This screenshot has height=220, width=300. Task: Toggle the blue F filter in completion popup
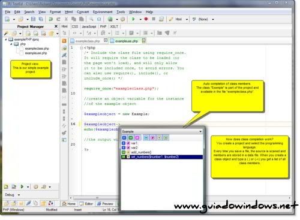tap(124, 138)
